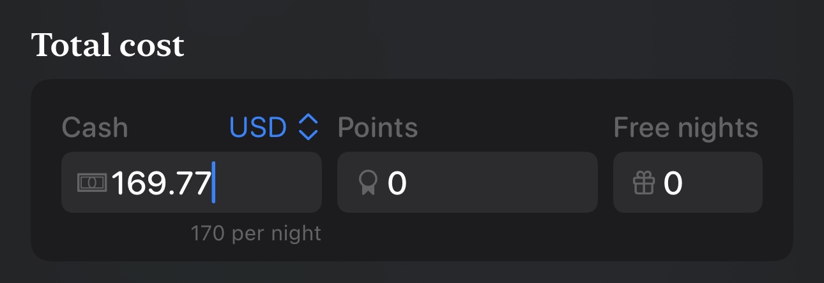Click the gift box icon in Free nights
This screenshot has width=824, height=283.
coord(644,184)
